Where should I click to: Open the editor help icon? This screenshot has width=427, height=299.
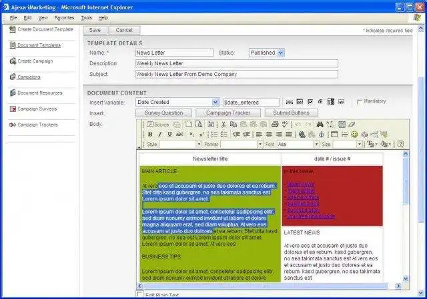click(x=400, y=144)
